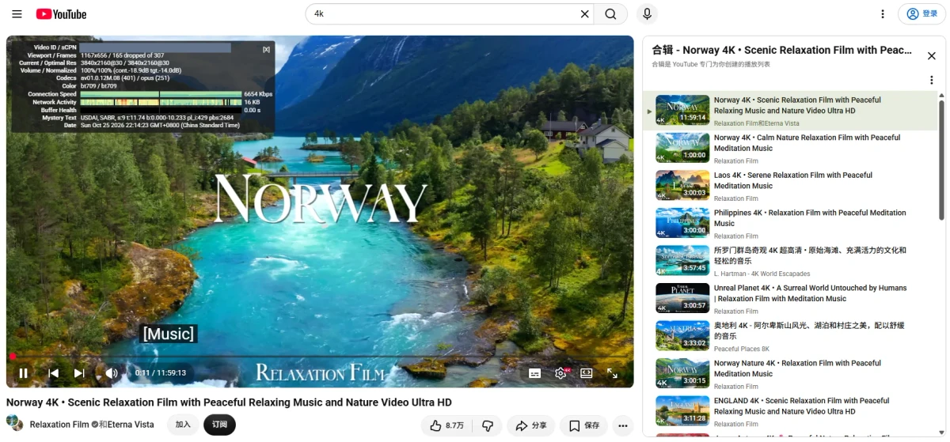Open player settings gear
Screen dimensions: 950x442
point(561,373)
